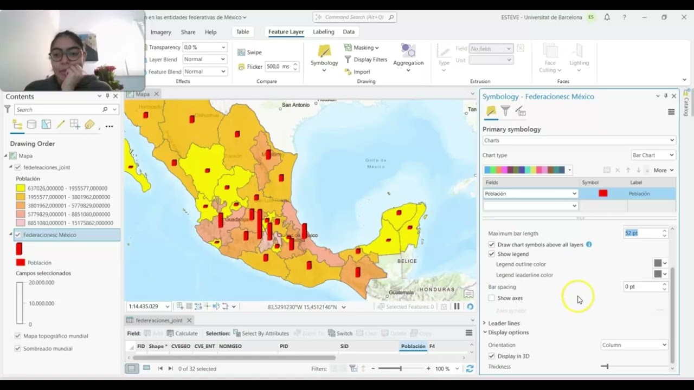Switch to the Labeling ribbon tab
This screenshot has width=694, height=390.
coord(324,32)
